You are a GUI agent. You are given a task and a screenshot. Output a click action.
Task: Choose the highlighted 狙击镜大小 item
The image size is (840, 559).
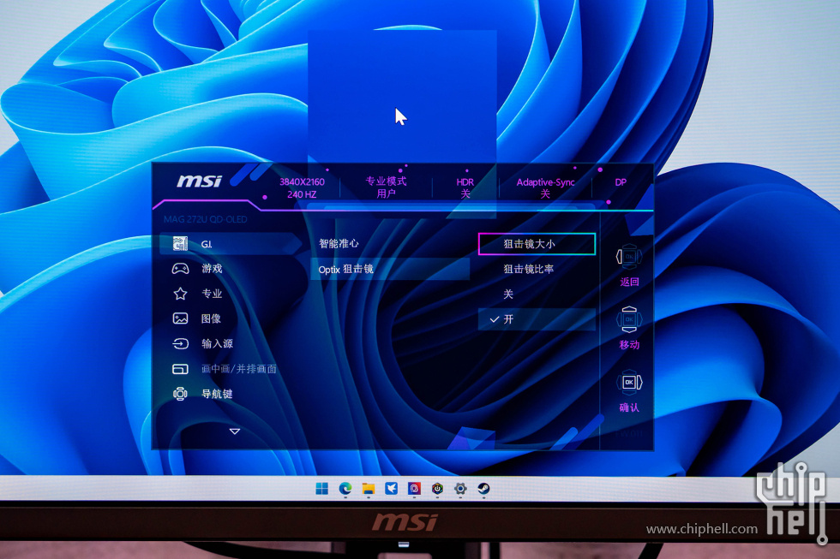537,244
